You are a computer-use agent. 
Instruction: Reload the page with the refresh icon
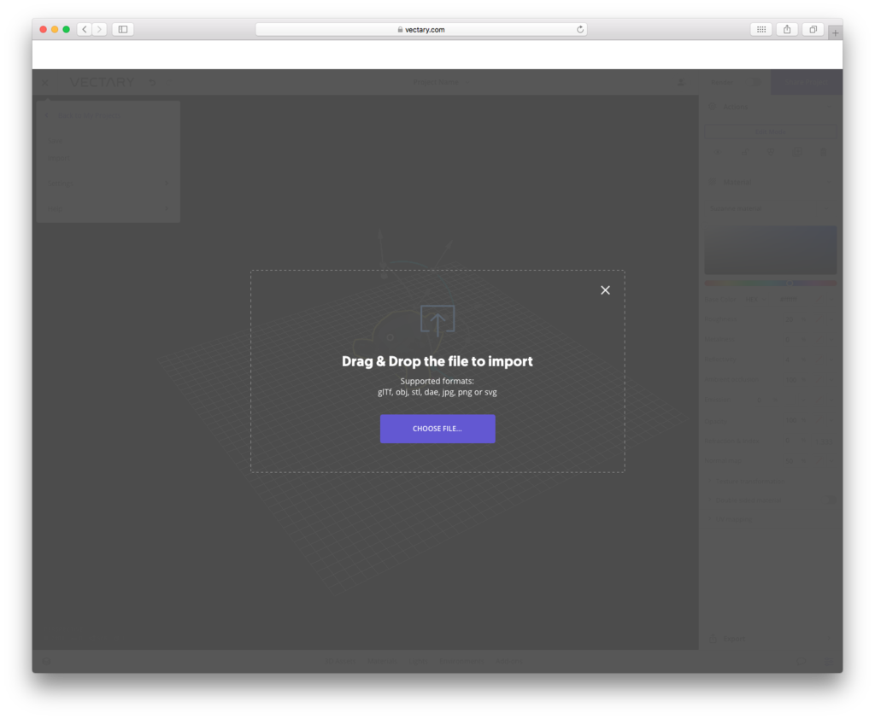click(580, 30)
